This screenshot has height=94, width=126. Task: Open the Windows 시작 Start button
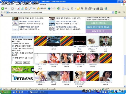[x=6, y=92]
